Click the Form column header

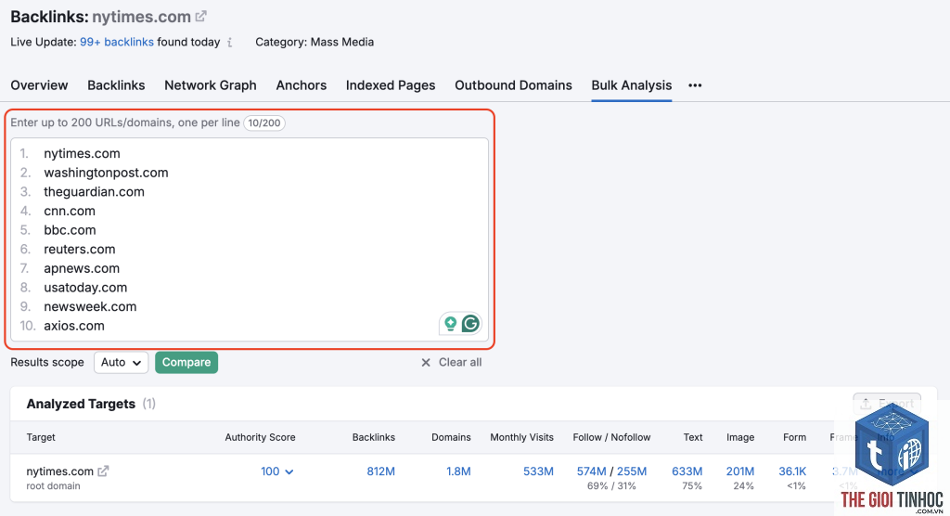(794, 437)
